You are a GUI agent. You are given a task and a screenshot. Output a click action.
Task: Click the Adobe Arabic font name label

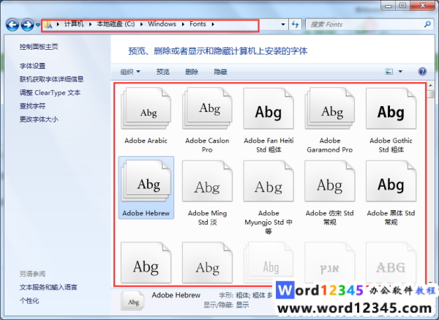tap(146, 141)
